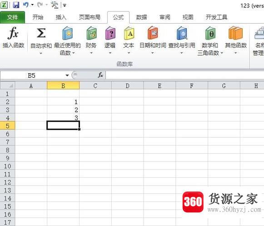
Task: Open the Financial (财务) functions icon
Action: point(91,33)
